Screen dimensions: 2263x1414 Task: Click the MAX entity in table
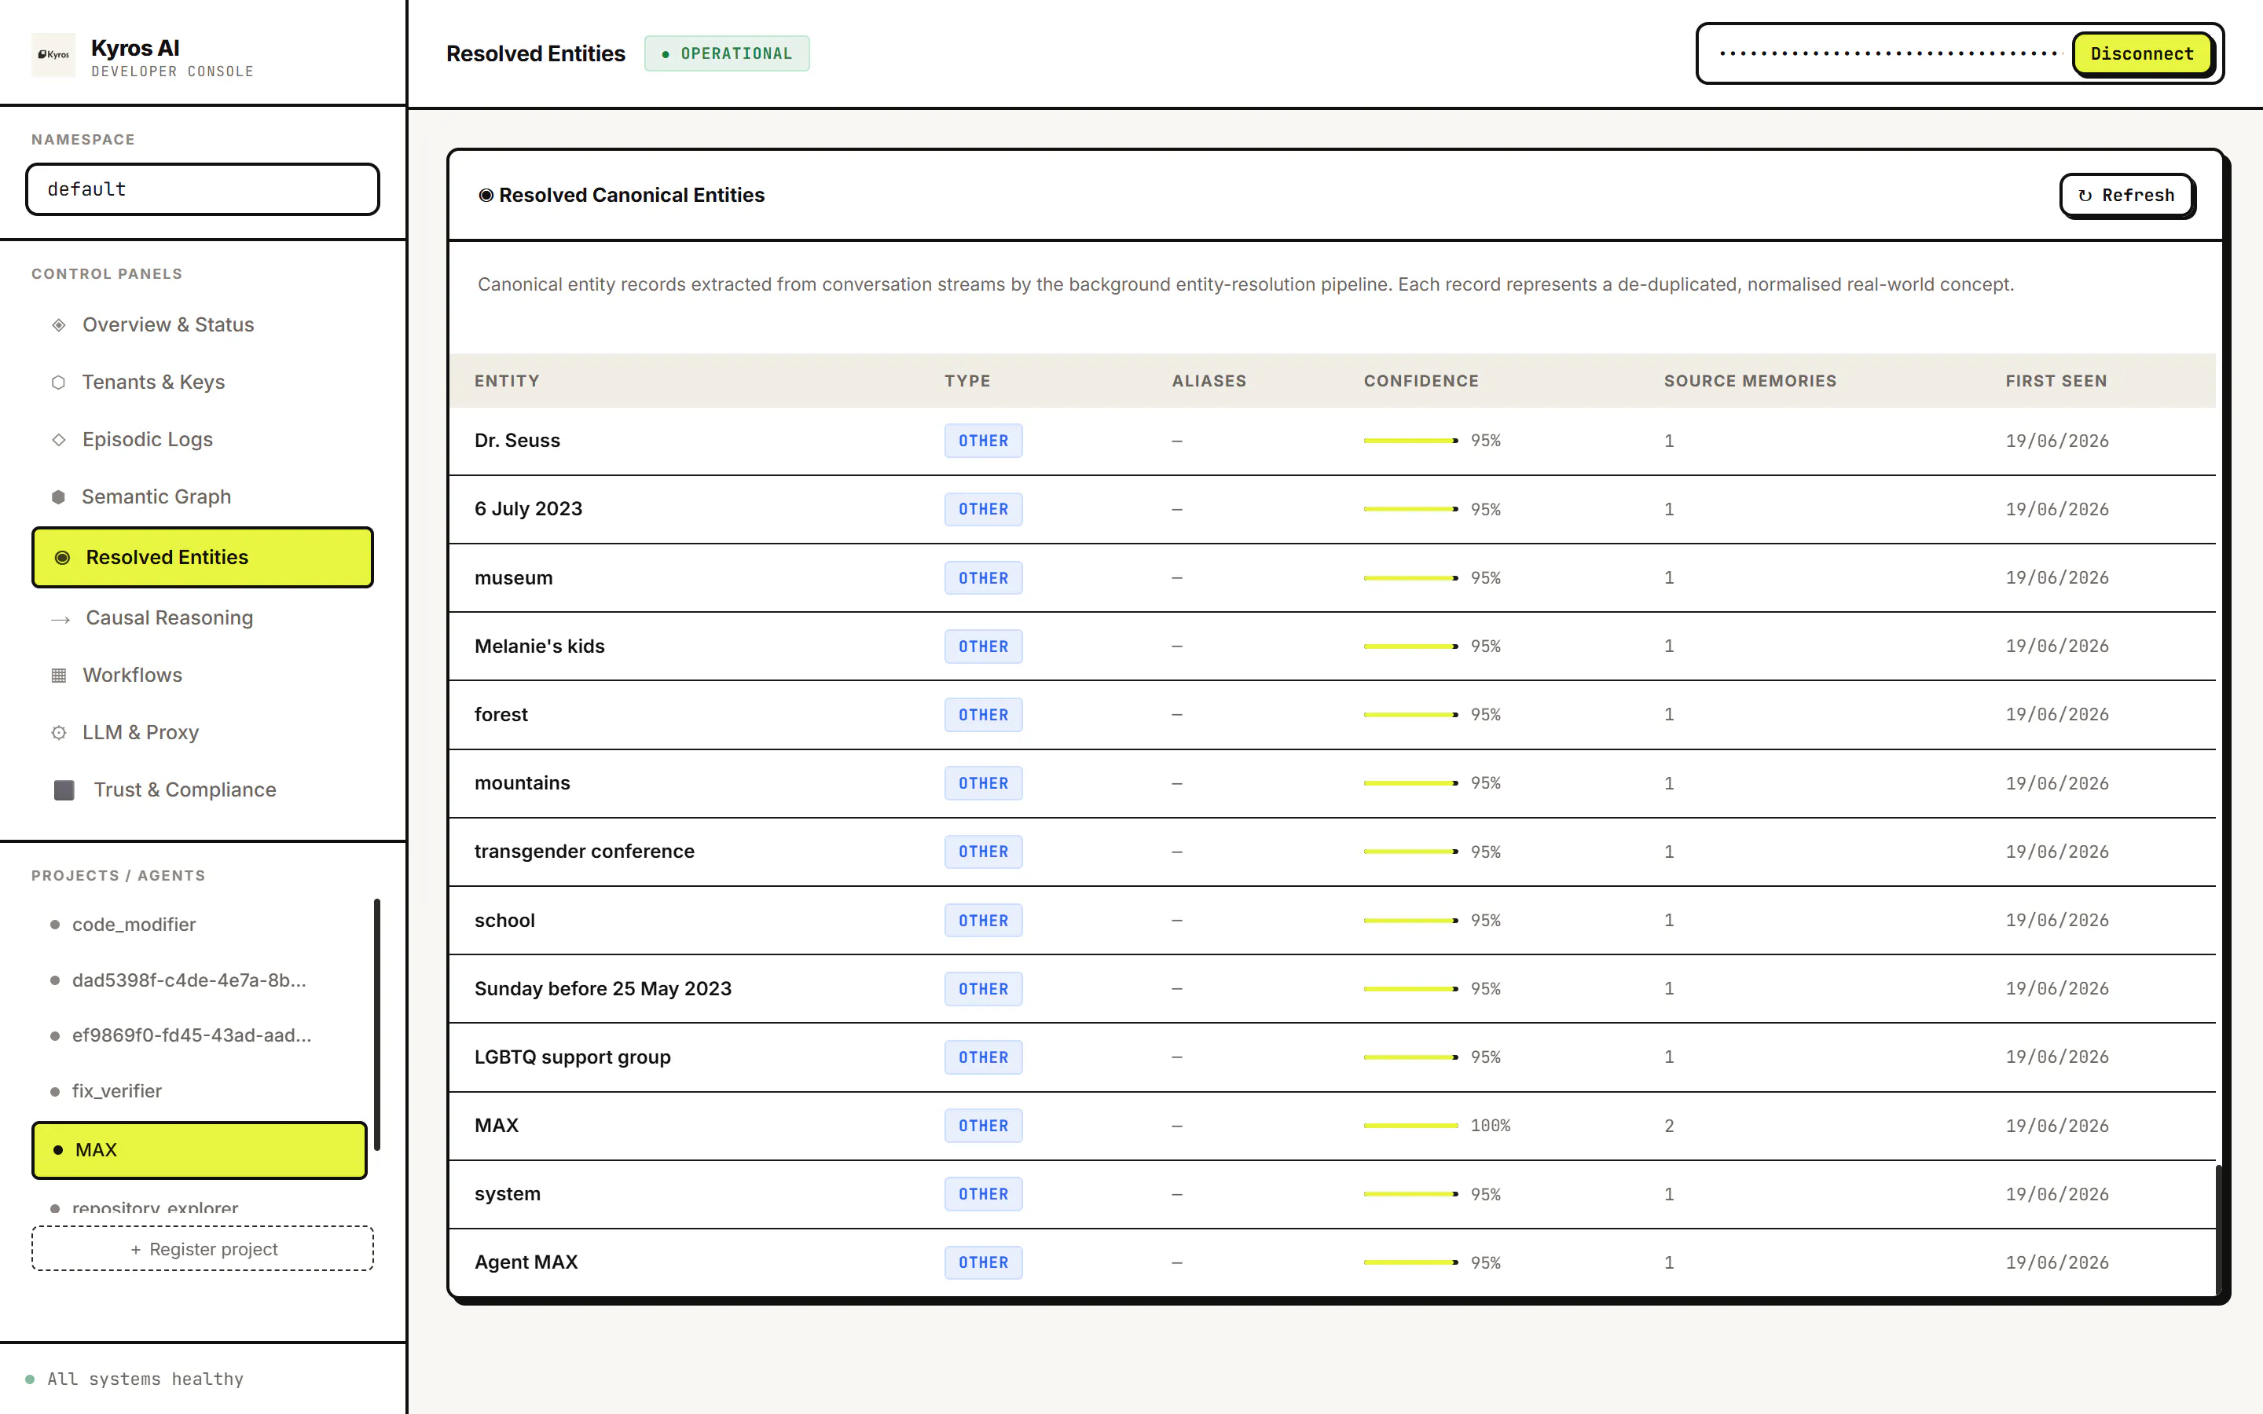497,1125
